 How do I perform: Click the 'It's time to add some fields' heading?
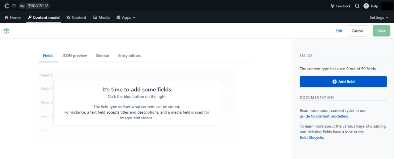(137, 89)
